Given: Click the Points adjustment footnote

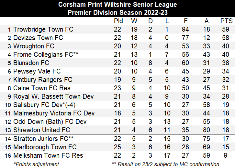Looking at the screenshot, I should pos(36,164).
